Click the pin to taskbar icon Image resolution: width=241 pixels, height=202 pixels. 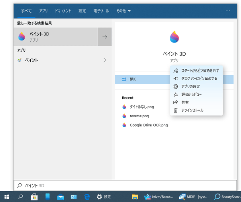(176, 78)
